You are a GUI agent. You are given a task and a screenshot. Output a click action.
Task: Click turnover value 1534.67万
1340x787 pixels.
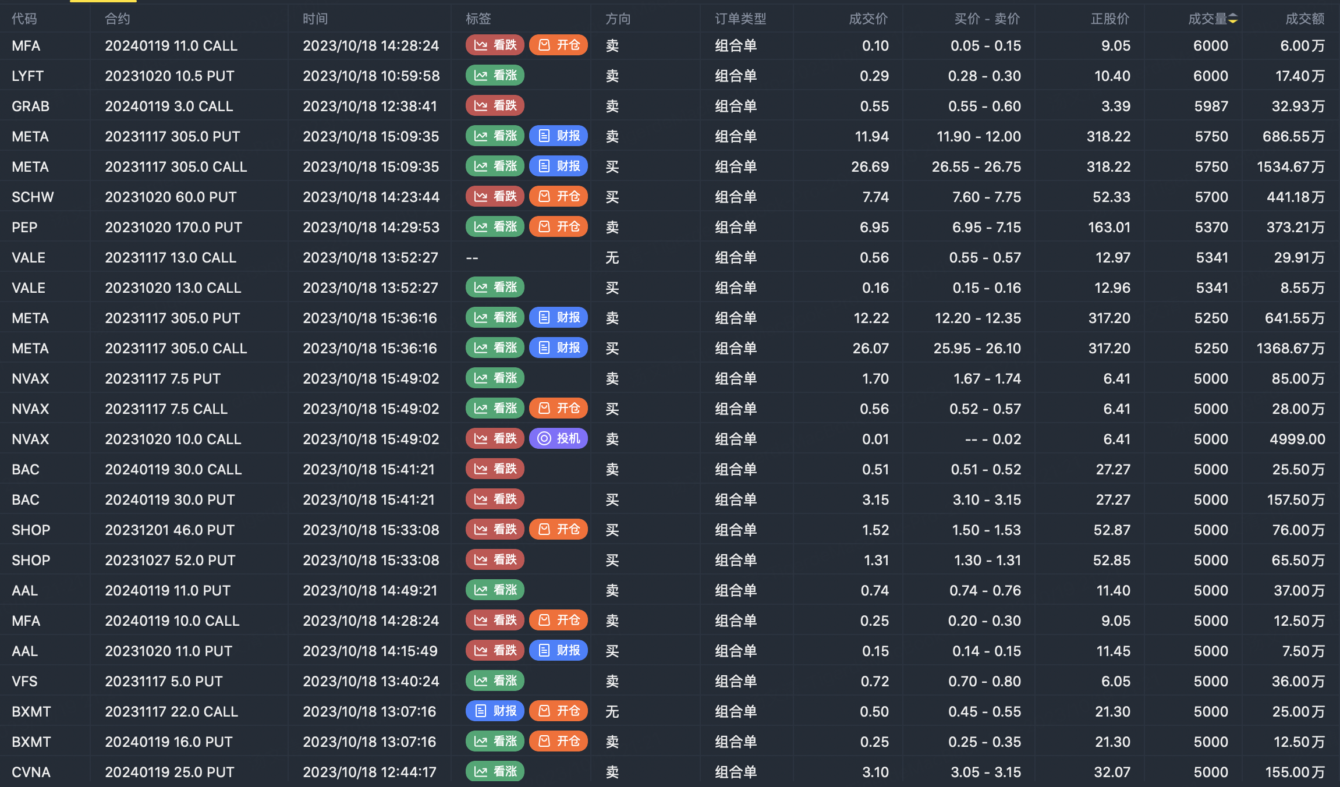pos(1291,167)
